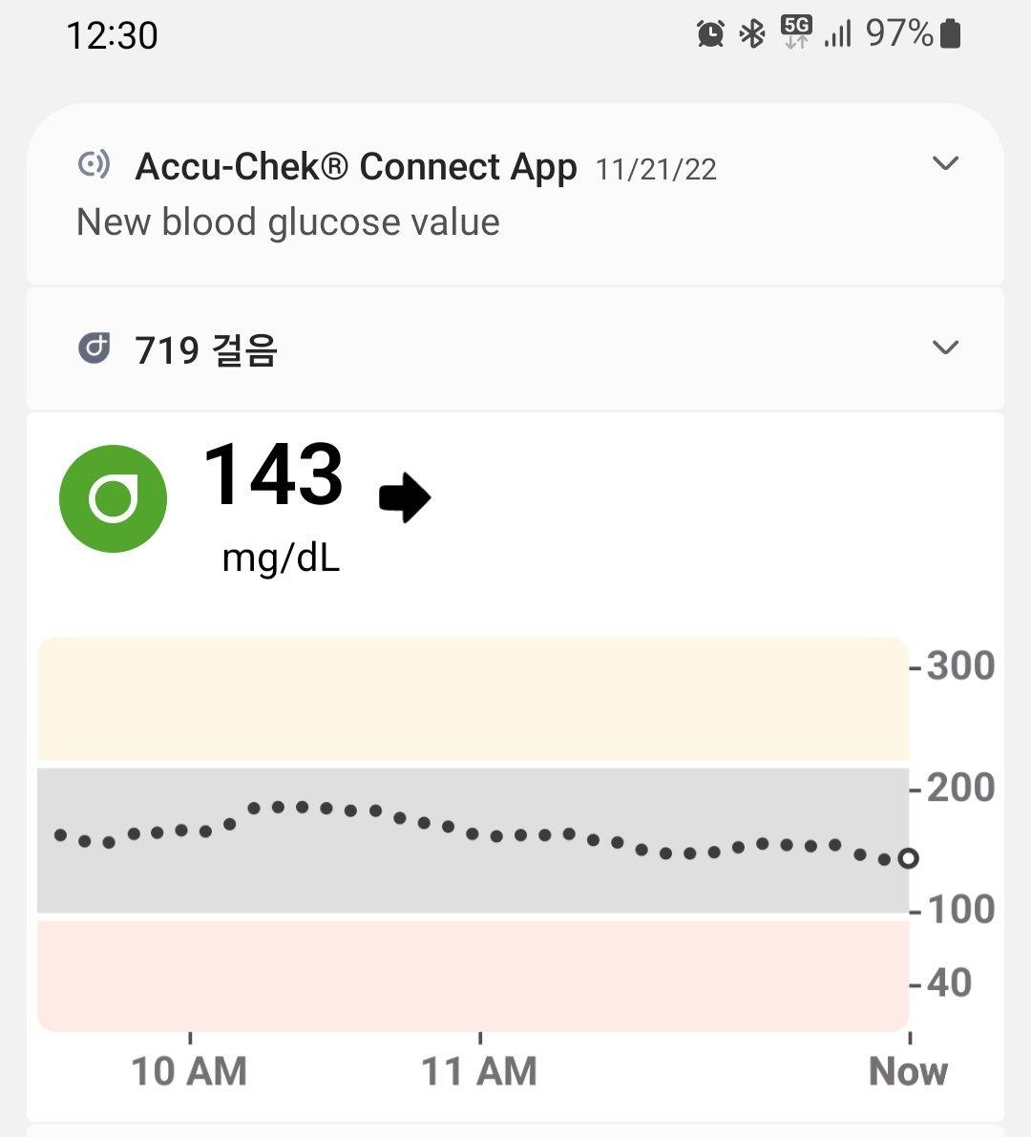Tap the 11 AM time axis label
Image resolution: width=1031 pixels, height=1137 pixels.
point(479,1071)
